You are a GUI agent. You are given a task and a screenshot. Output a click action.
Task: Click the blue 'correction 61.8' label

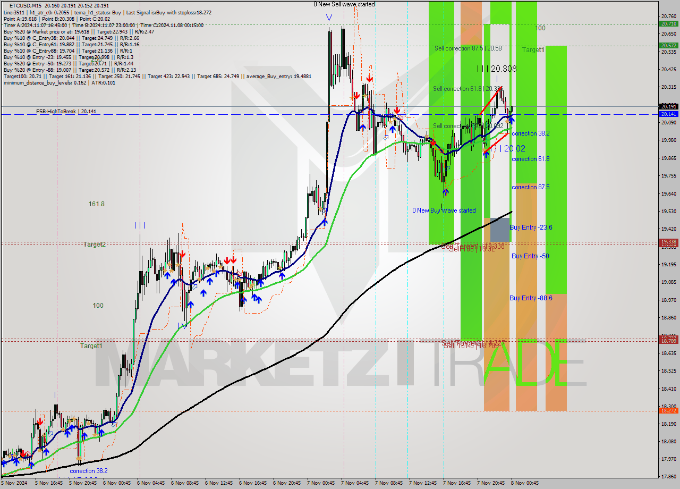(530, 159)
